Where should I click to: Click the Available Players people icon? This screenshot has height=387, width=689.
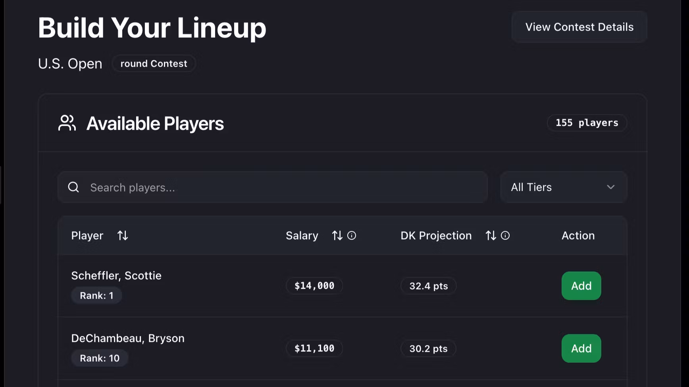[x=67, y=123]
